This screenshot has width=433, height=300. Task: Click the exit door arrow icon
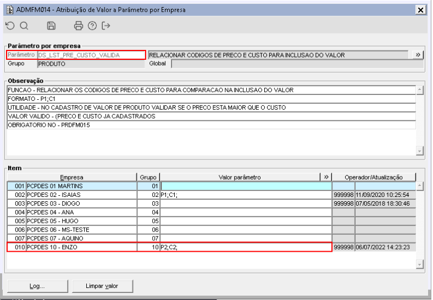click(x=106, y=26)
